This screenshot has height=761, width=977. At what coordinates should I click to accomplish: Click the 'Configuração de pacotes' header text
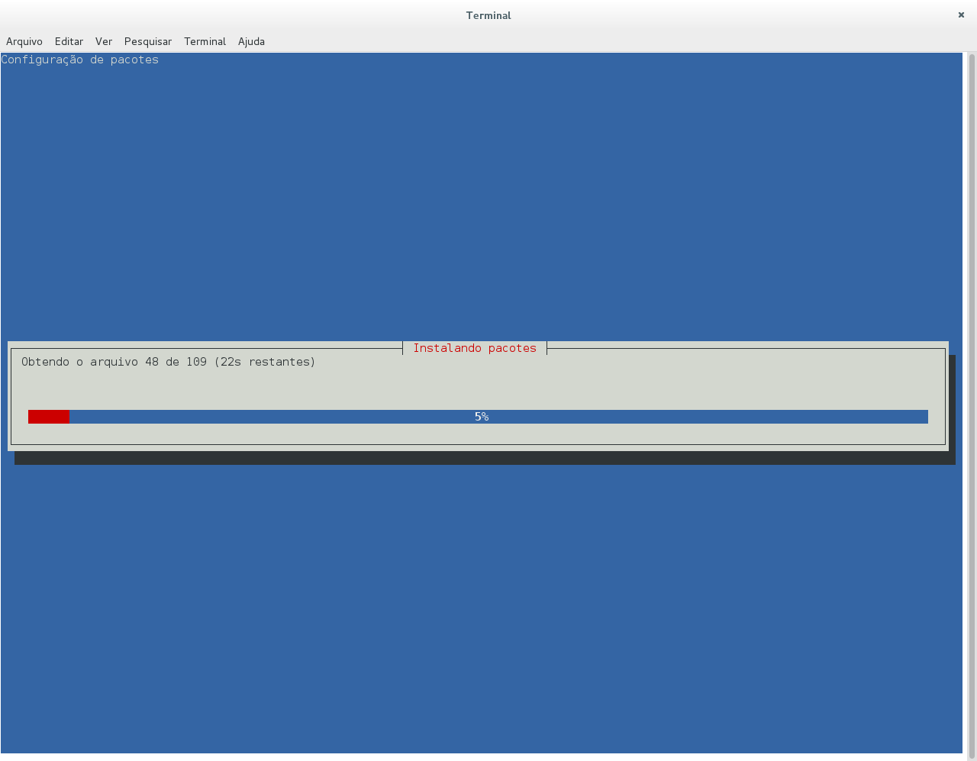coord(80,60)
